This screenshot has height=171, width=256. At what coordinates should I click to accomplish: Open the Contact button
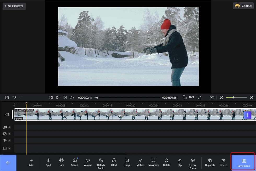click(243, 6)
